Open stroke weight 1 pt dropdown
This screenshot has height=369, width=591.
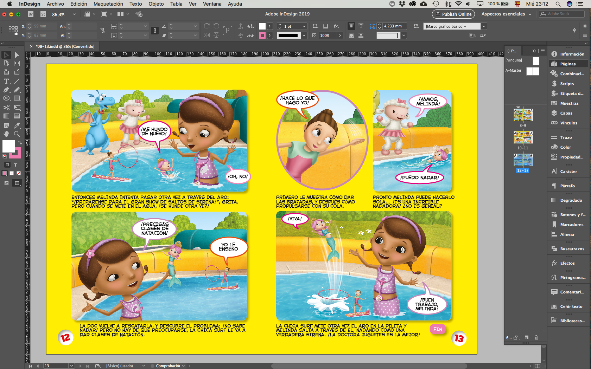[304, 26]
